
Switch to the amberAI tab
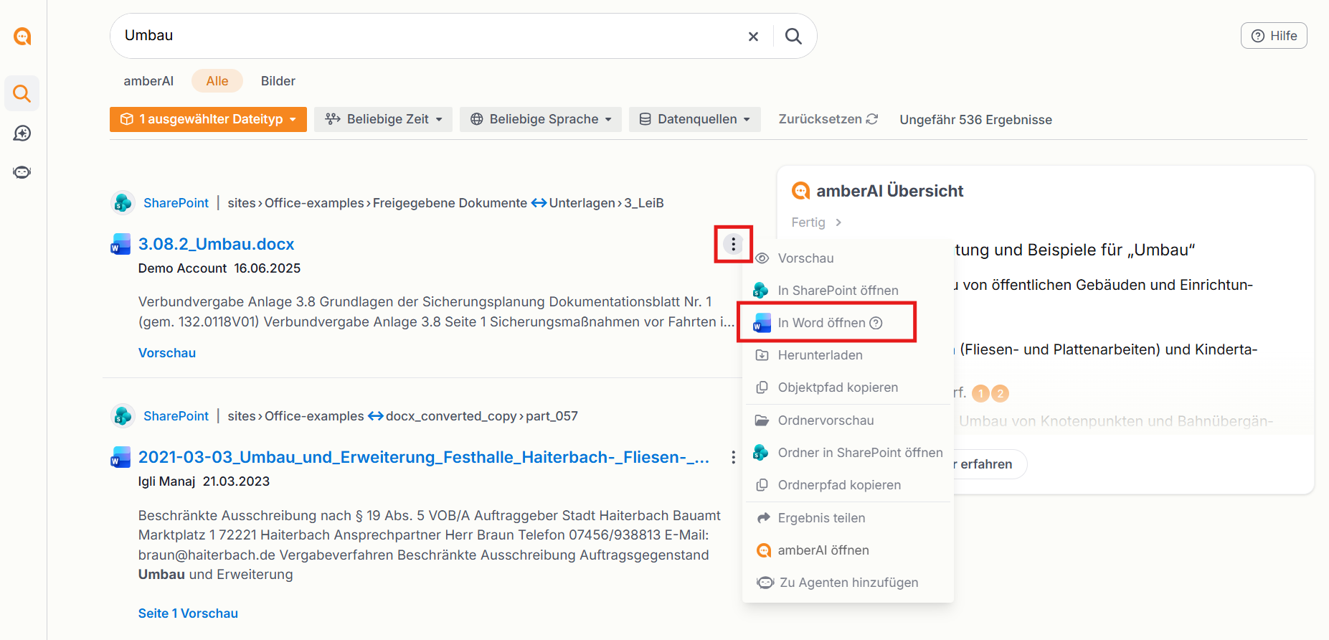click(148, 81)
